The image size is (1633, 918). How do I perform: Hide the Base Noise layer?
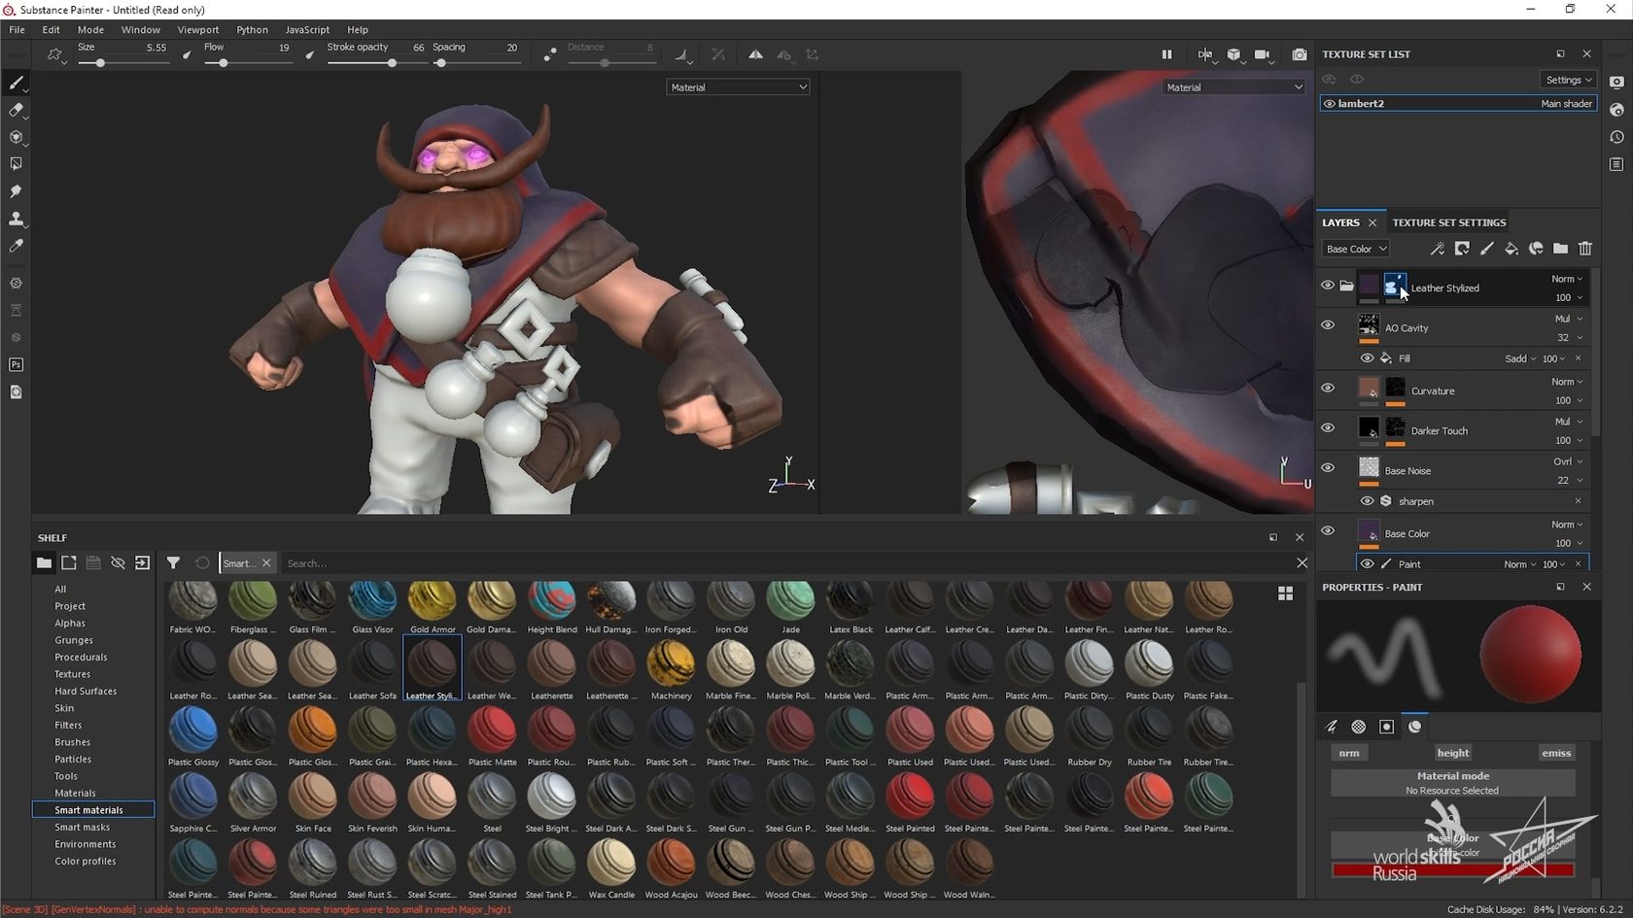pyautogui.click(x=1328, y=468)
